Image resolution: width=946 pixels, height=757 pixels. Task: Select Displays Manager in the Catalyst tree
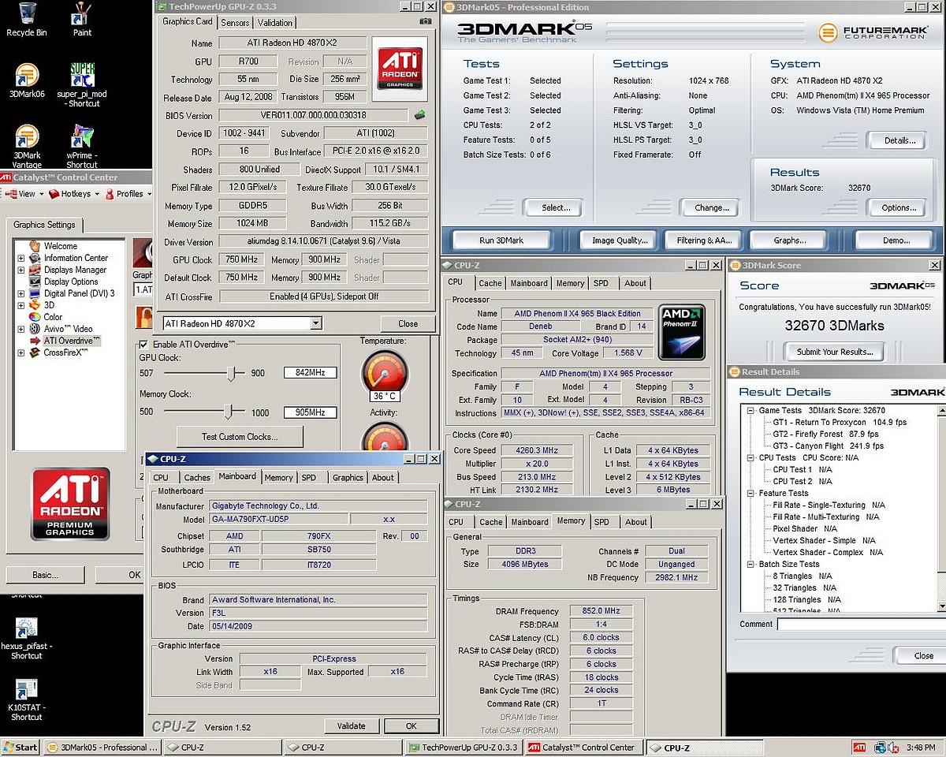(74, 270)
